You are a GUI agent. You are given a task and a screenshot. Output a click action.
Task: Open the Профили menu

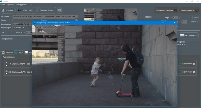(11, 5)
